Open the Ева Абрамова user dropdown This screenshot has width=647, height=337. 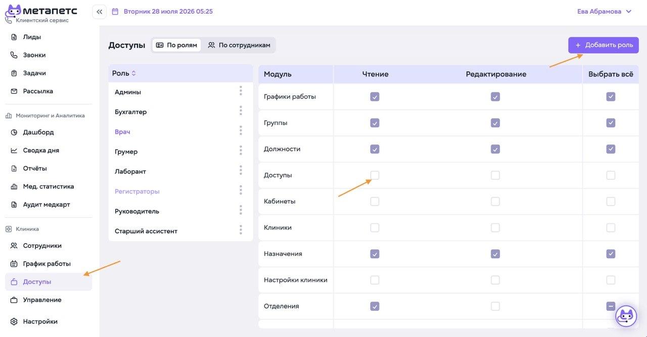tap(605, 11)
